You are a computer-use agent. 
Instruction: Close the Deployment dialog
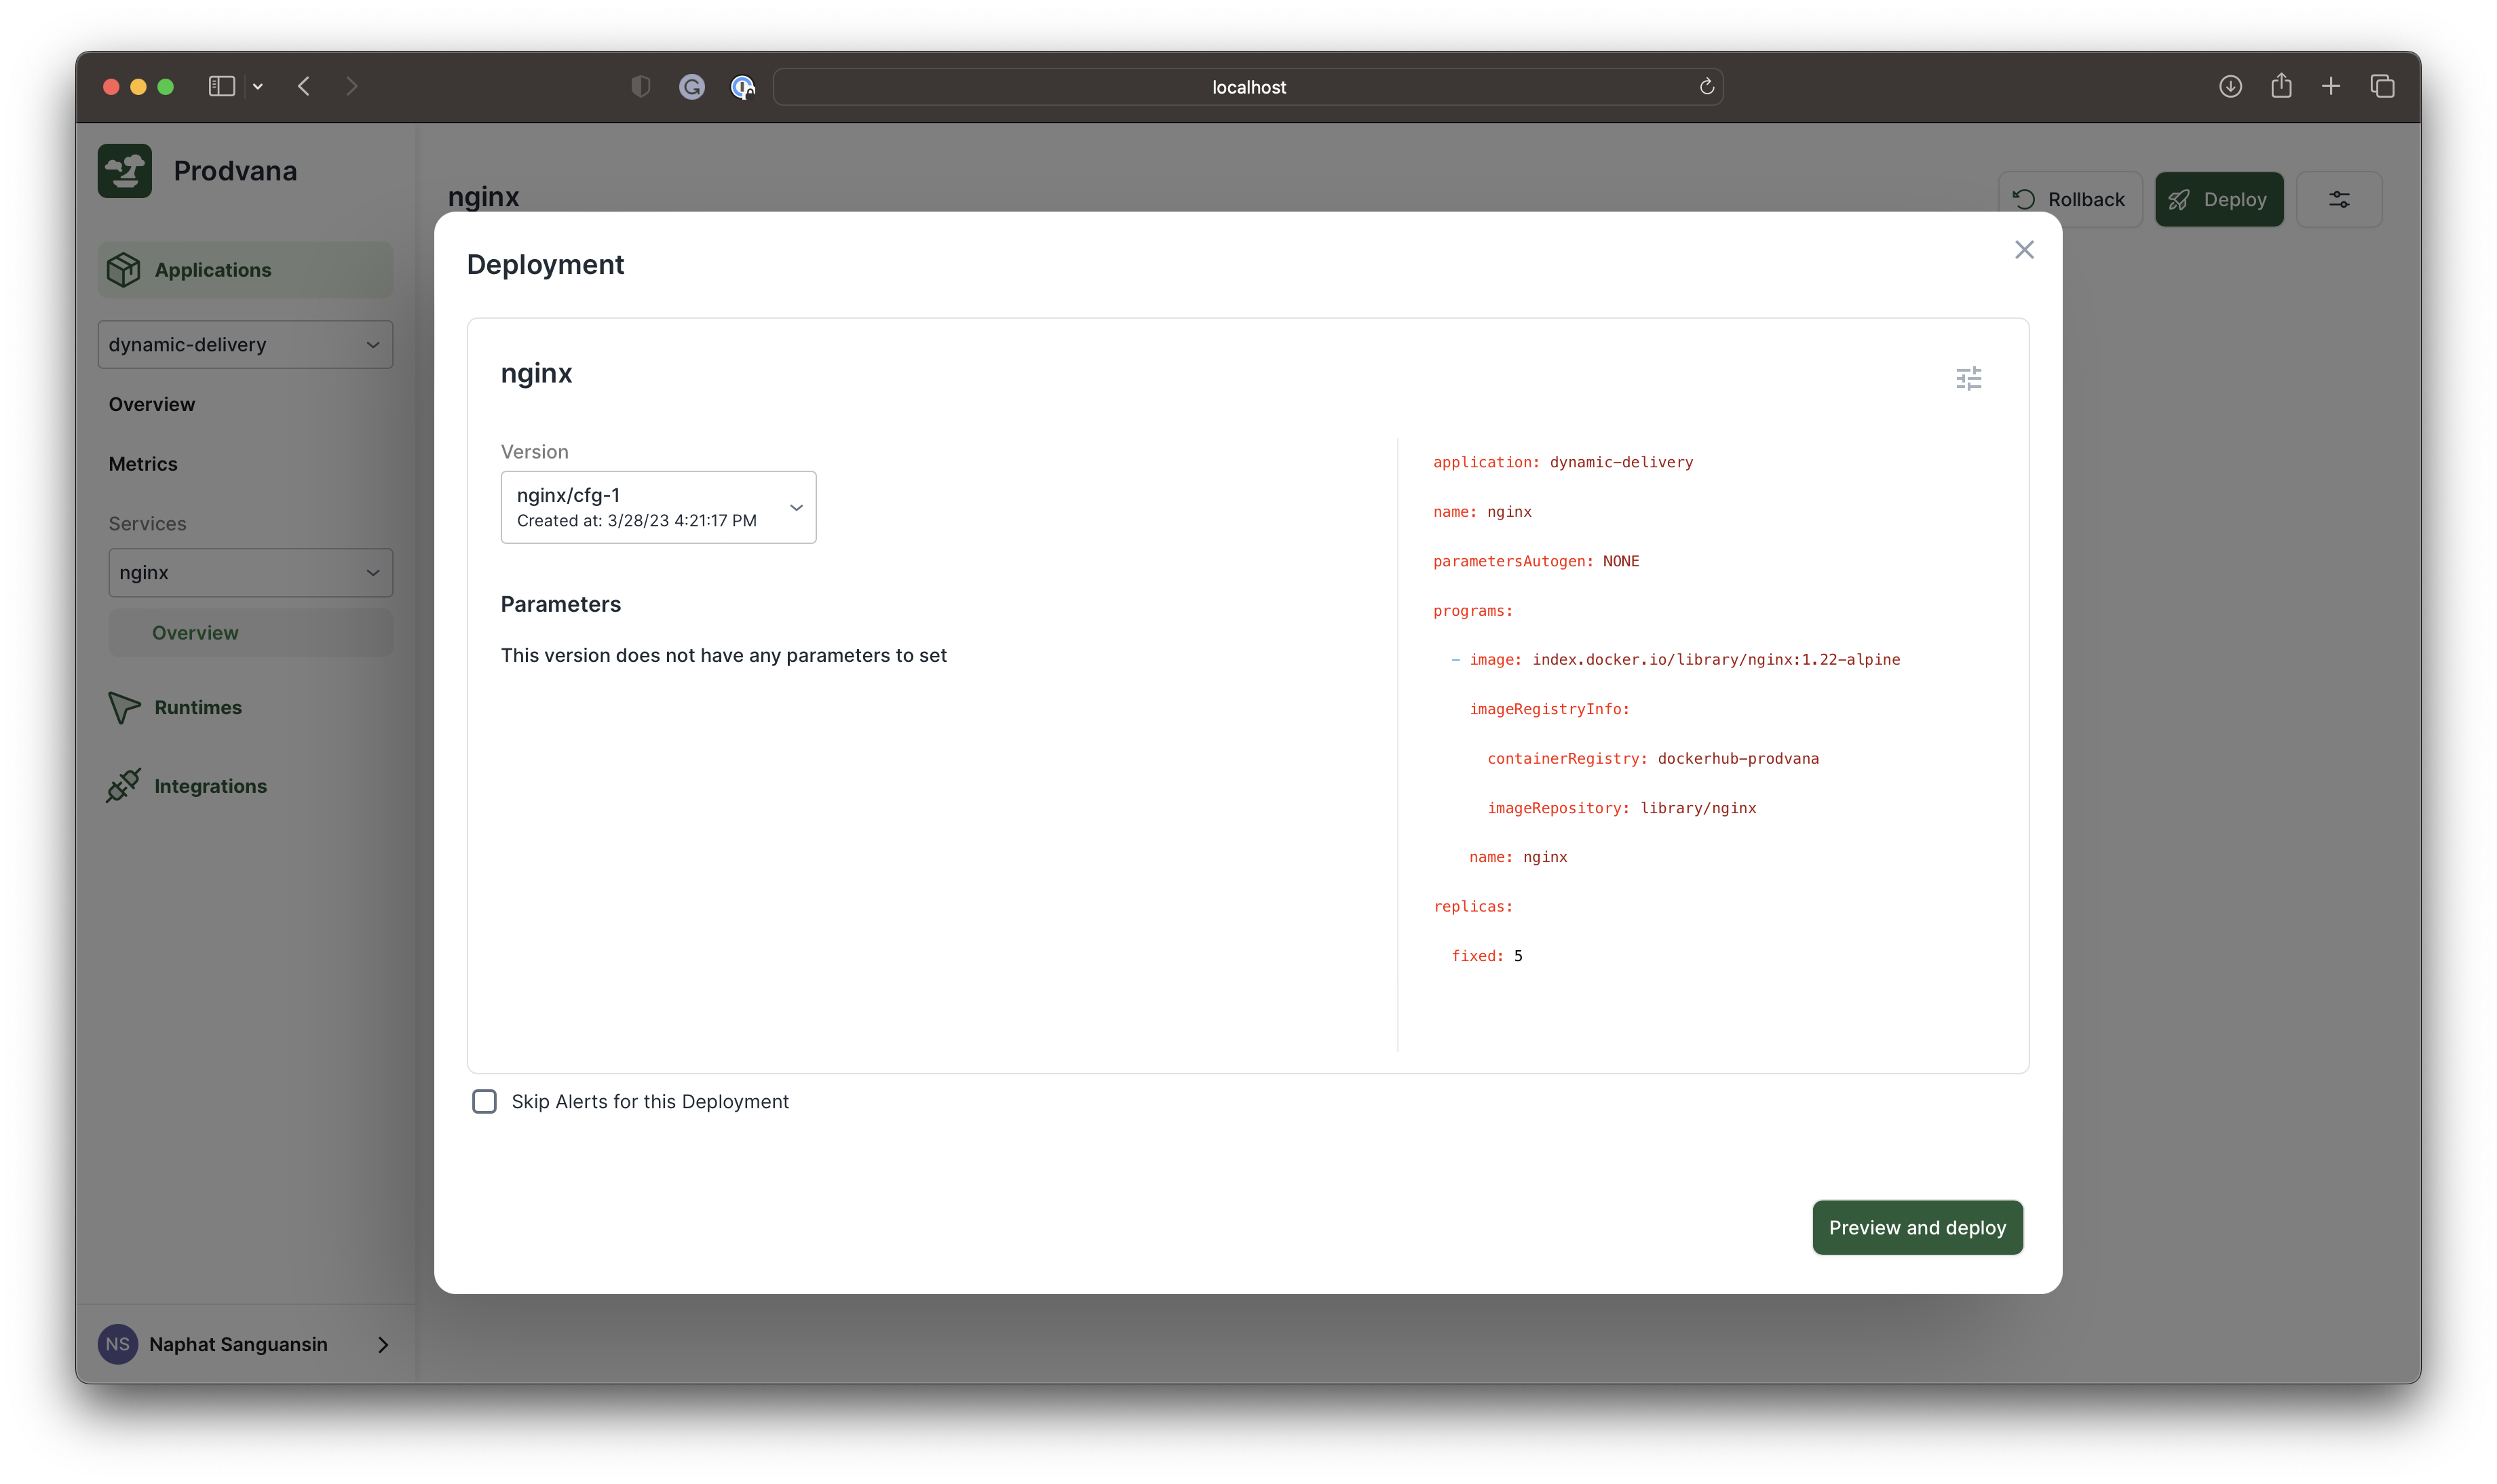point(2024,250)
